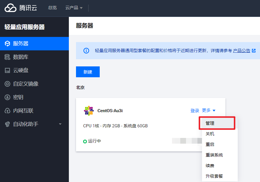Select 服务器 in the sidebar
The height and width of the screenshot is (182, 260).
(x=34, y=43)
